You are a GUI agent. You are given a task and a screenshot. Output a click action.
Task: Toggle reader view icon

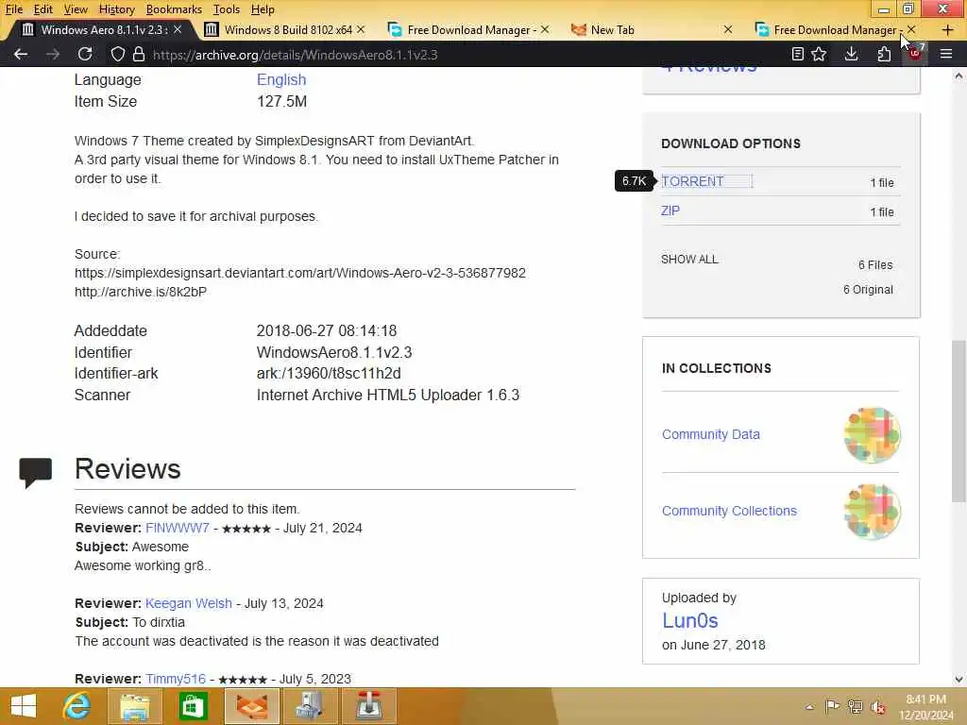(x=797, y=54)
